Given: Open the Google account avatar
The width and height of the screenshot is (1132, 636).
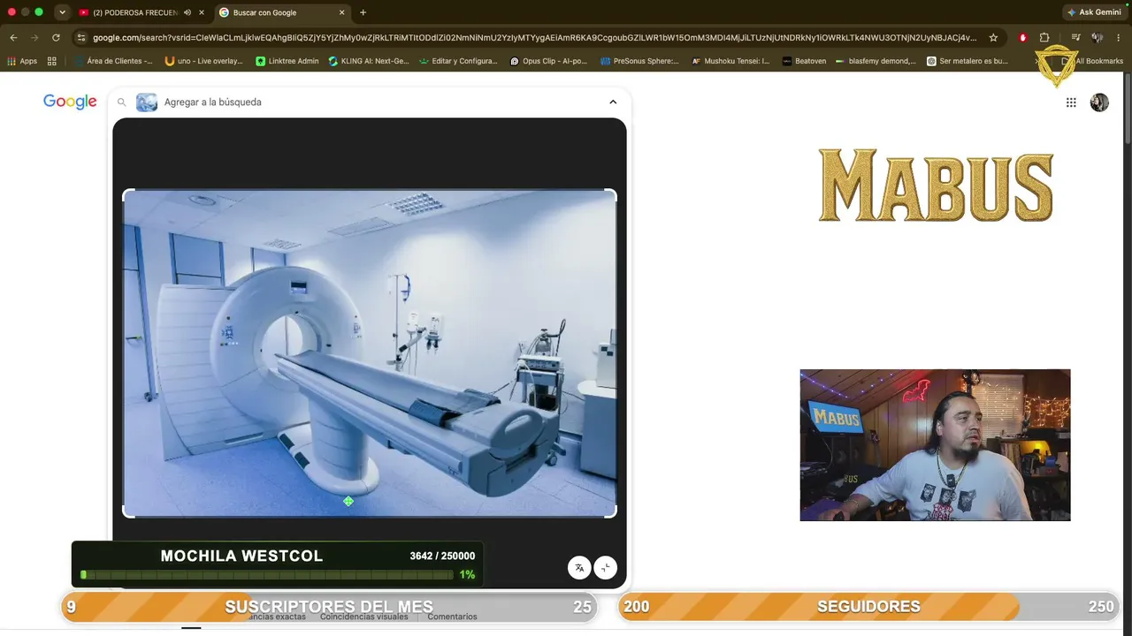Looking at the screenshot, I should coord(1099,102).
